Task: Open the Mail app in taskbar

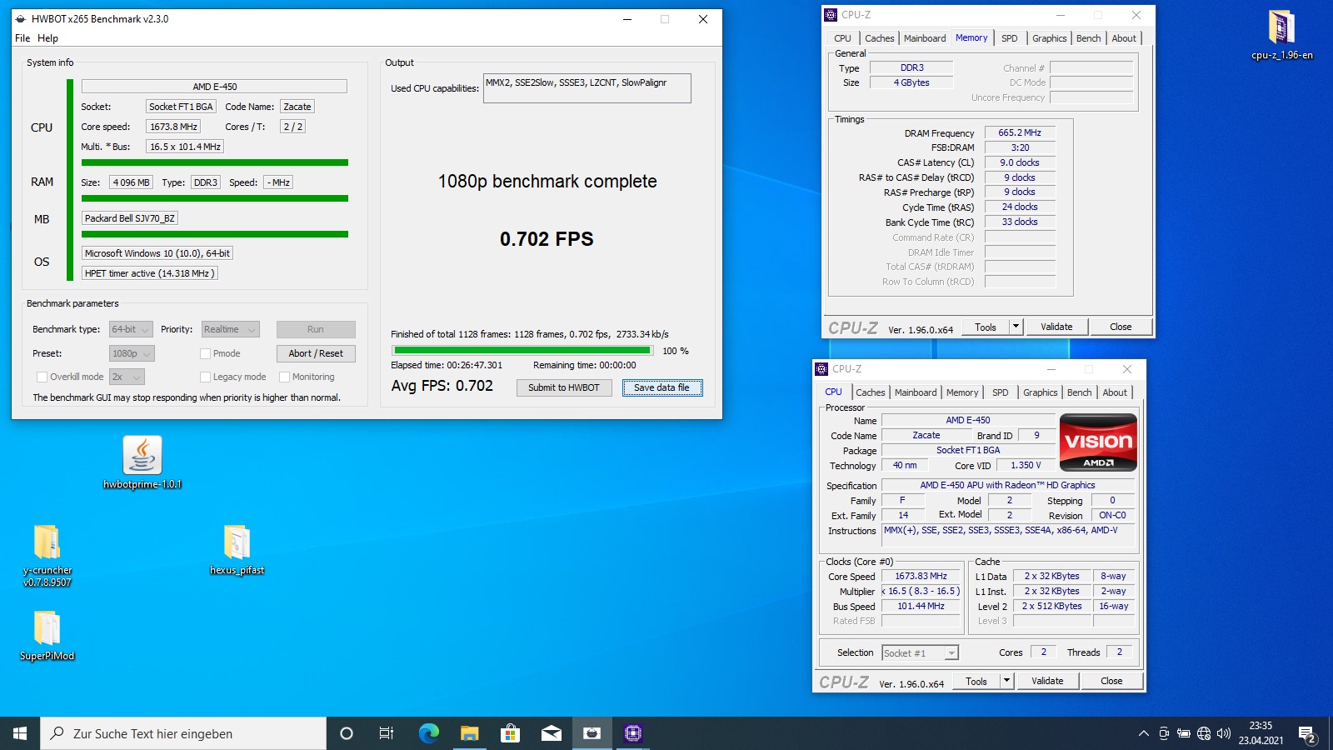Action: pos(551,733)
